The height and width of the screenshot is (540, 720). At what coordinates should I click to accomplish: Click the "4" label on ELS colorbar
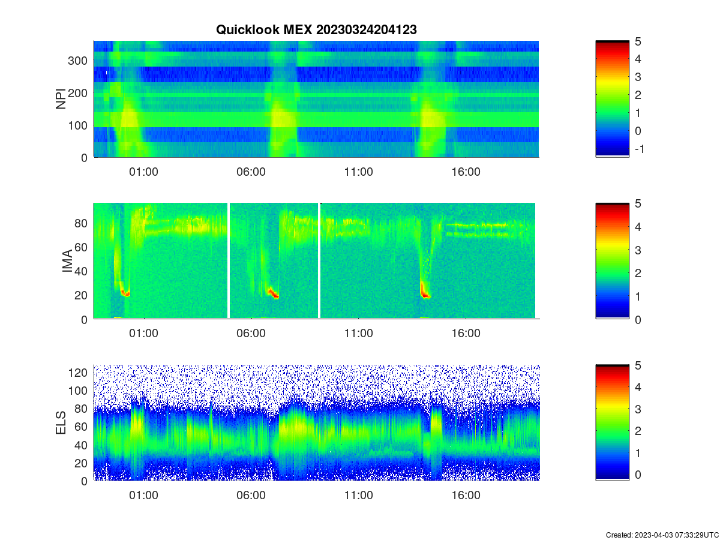pos(638,388)
